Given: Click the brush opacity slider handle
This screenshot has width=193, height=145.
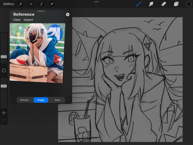Looking at the screenshot, I should pos(4,86).
